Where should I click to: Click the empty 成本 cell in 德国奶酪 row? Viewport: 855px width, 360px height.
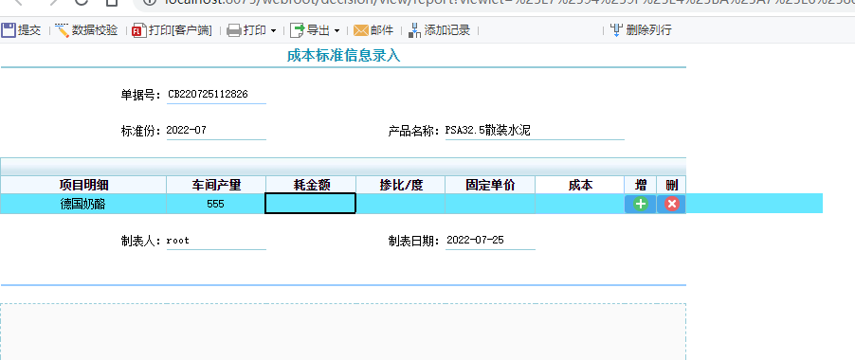pyautogui.click(x=579, y=204)
